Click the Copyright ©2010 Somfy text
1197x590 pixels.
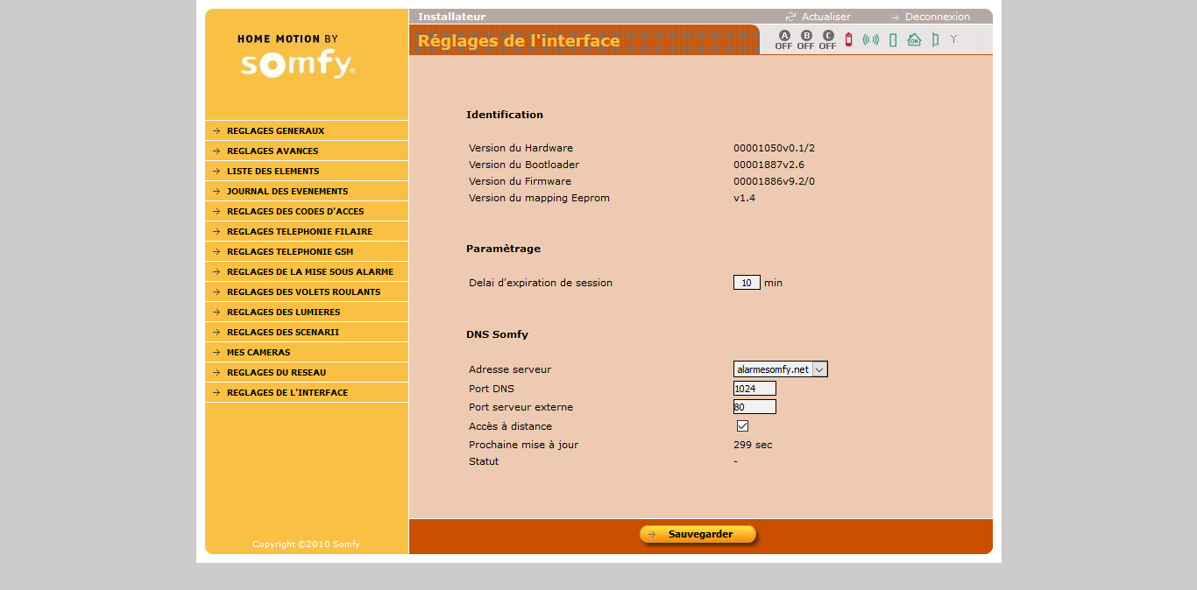[306, 544]
